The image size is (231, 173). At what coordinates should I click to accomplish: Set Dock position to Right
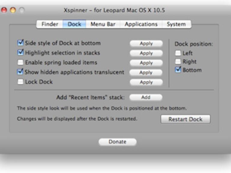tap(178, 62)
